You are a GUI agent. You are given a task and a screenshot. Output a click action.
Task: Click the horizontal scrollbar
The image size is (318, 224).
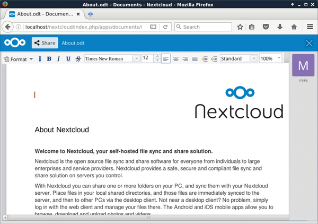click(x=148, y=218)
